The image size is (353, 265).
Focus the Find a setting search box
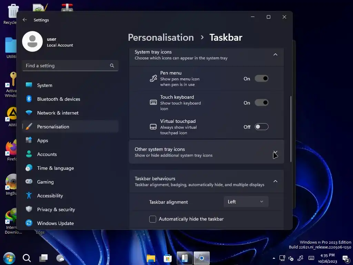tap(70, 66)
